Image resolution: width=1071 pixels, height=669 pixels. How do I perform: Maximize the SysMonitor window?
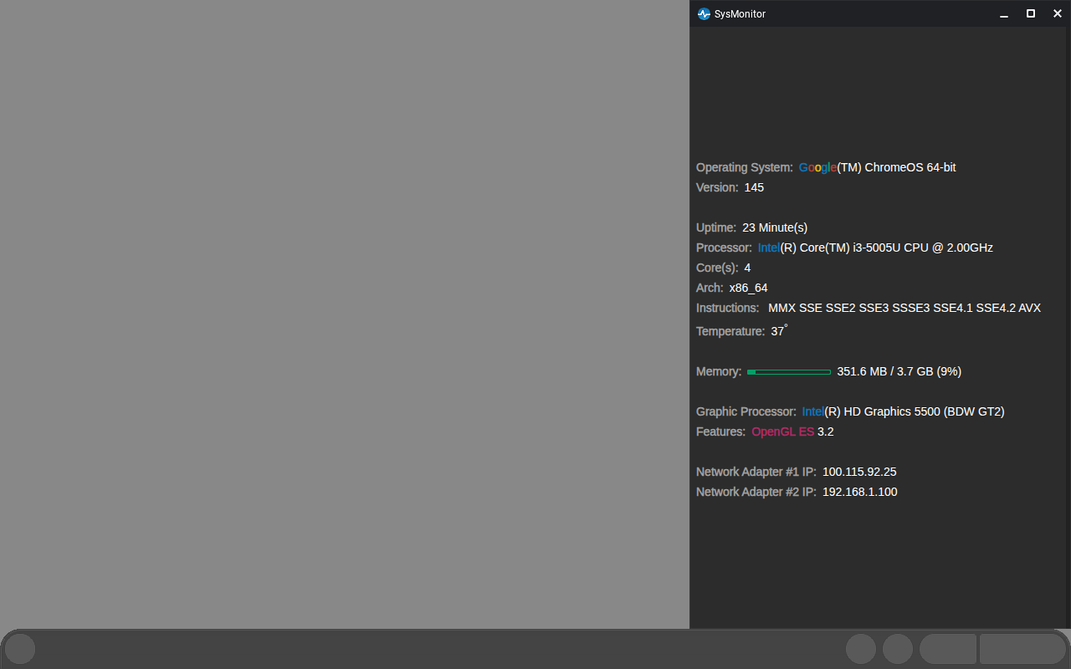(1031, 13)
